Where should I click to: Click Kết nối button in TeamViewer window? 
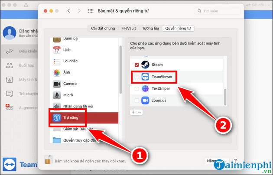(x=255, y=5)
